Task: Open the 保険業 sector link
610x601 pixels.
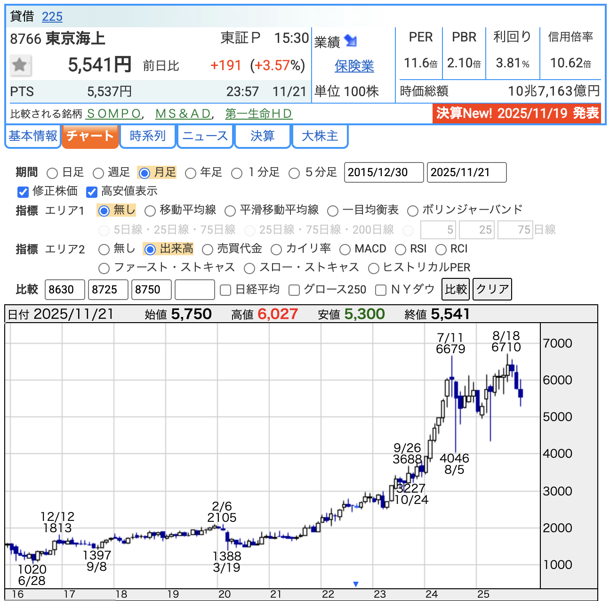Action: pos(354,66)
